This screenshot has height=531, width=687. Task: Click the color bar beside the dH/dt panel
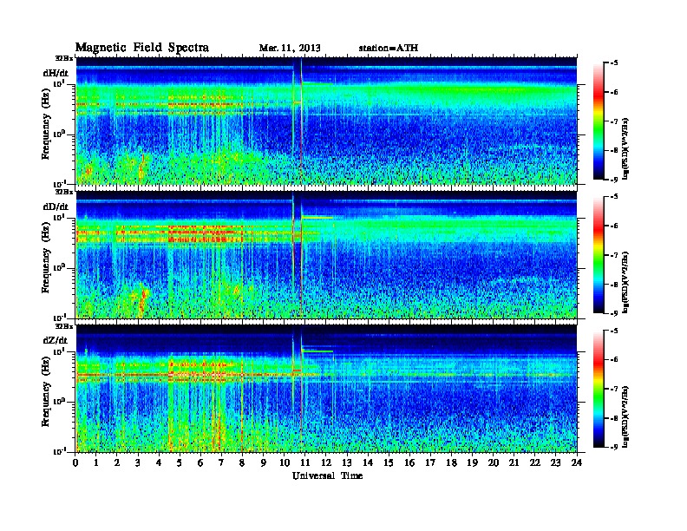pos(599,121)
